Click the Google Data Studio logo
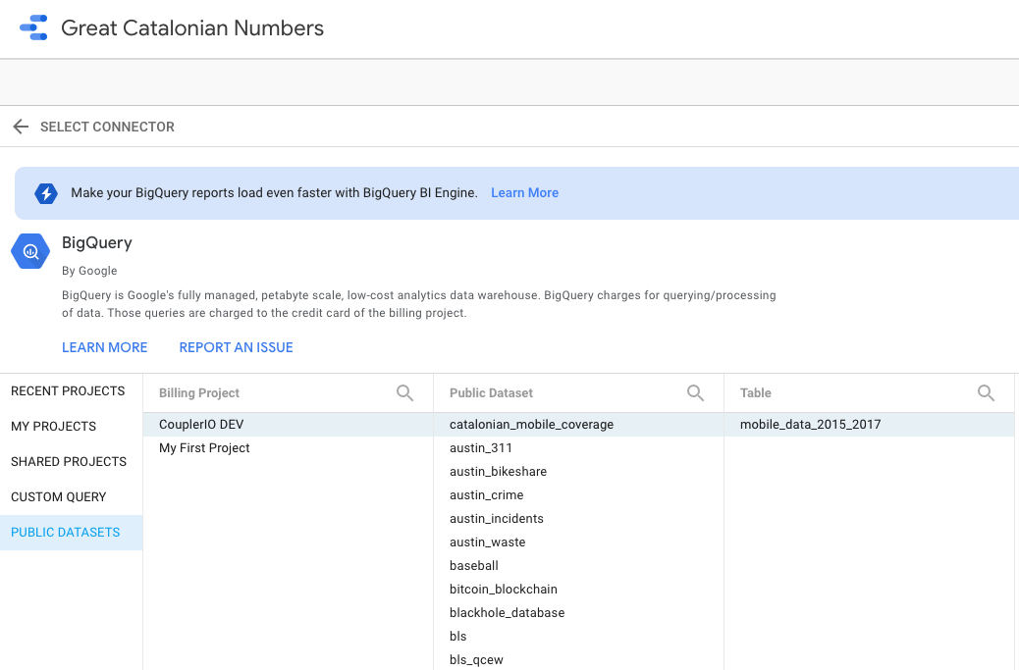This screenshot has height=670, width=1019. [35, 27]
